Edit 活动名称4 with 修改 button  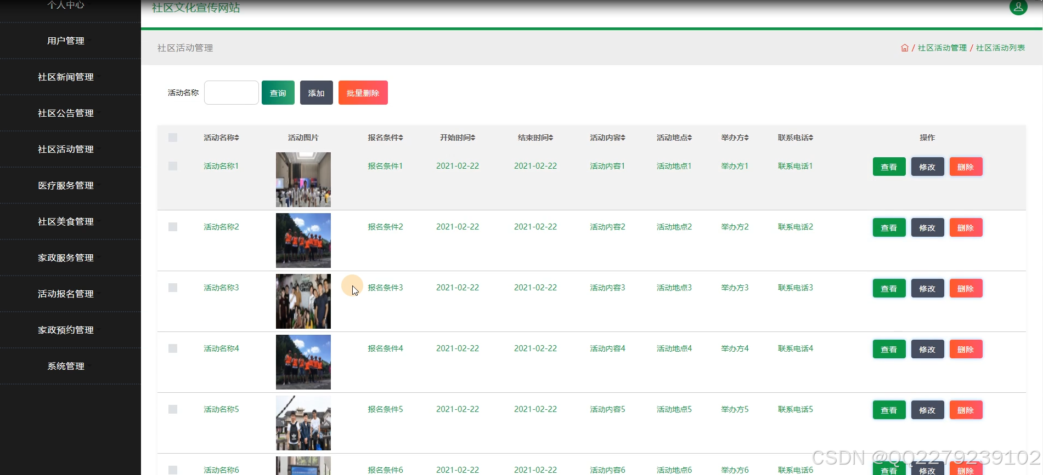[x=927, y=349]
